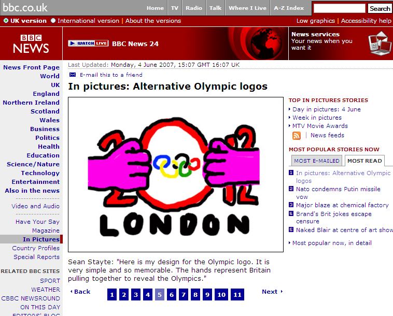Open the Science/Nature section
Image resolution: width=393 pixels, height=316 pixels.
point(33,164)
